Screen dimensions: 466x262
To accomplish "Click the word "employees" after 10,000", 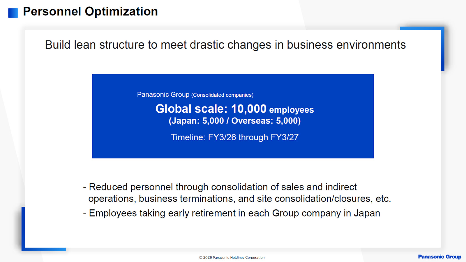I will tap(291, 110).
